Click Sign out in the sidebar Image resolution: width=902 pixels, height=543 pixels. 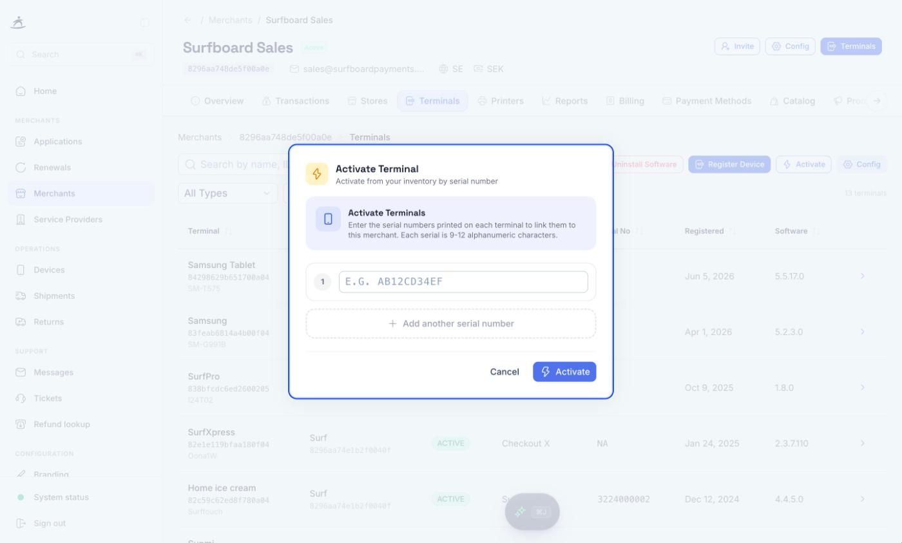[x=81, y=524]
